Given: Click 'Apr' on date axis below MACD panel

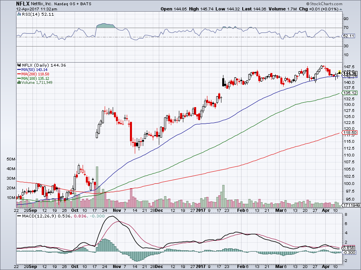Looking at the screenshot, I should (326, 266).
